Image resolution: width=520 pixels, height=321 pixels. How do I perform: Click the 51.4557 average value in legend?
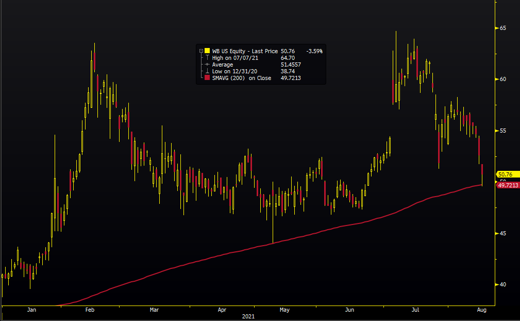pos(291,65)
